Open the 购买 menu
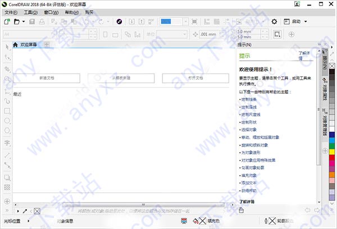Image resolution: width=337 pixels, height=229 pixels. tap(89, 12)
